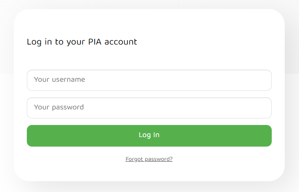Viewport: 299px width, 192px height.
Task: Submit the PIA login form
Action: click(x=149, y=135)
